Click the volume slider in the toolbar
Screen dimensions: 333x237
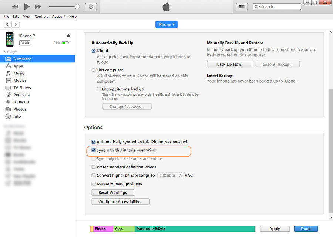[64, 7]
